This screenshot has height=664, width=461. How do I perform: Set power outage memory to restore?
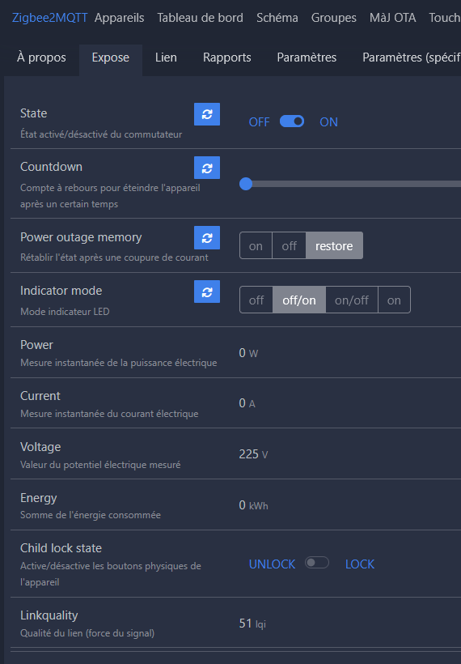point(334,245)
